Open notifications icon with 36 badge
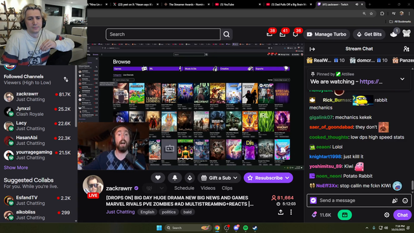This screenshot has width=414, height=233. pyautogui.click(x=295, y=34)
